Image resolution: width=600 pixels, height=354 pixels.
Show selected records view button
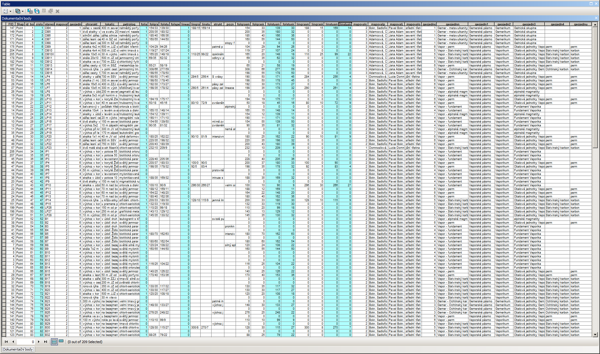[x=61, y=342]
